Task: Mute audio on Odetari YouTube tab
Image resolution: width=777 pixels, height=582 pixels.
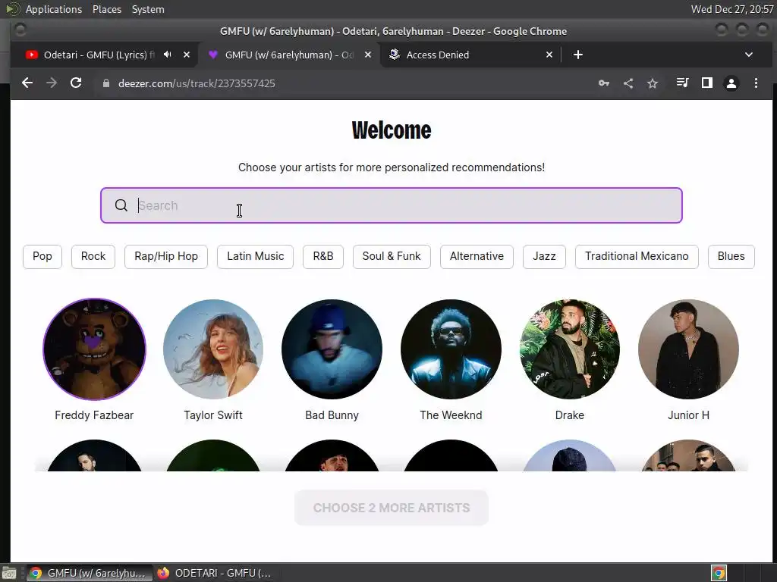Action: pos(168,55)
